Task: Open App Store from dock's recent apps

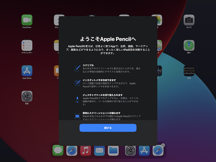Action: 144,150
